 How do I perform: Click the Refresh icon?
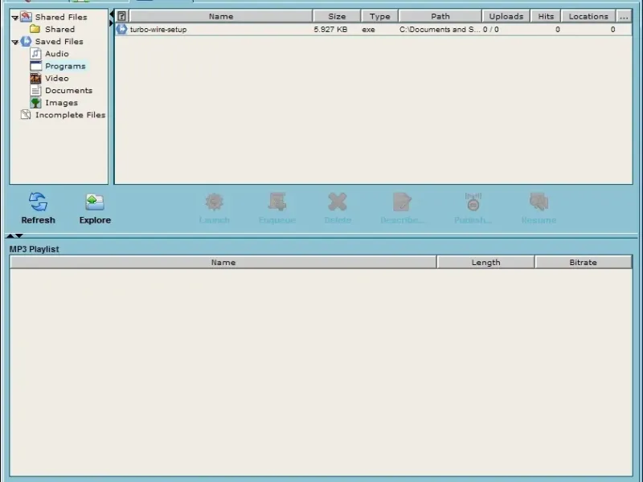(38, 202)
